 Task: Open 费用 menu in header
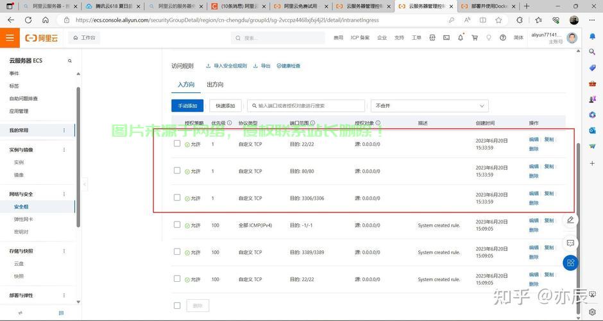click(x=338, y=38)
